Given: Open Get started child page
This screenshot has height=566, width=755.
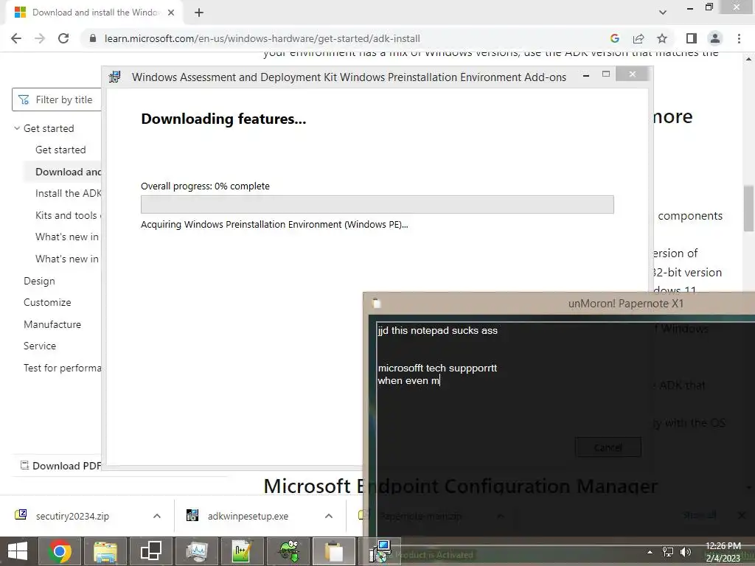Looking at the screenshot, I should coord(60,150).
